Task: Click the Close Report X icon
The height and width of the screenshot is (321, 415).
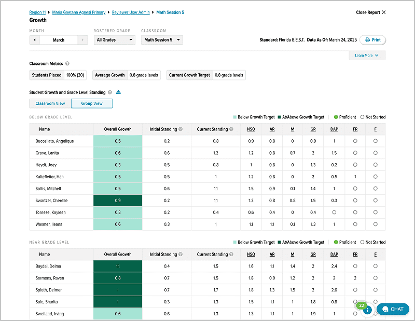Action: [384, 12]
